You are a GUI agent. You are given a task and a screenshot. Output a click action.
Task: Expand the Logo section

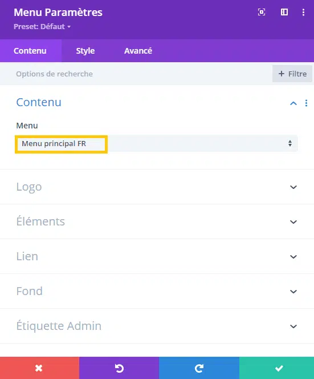point(157,187)
